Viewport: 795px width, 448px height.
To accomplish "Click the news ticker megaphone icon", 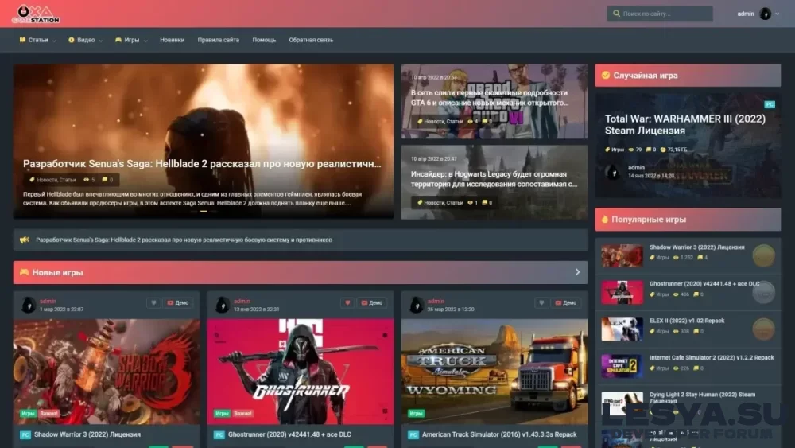I will coord(25,240).
